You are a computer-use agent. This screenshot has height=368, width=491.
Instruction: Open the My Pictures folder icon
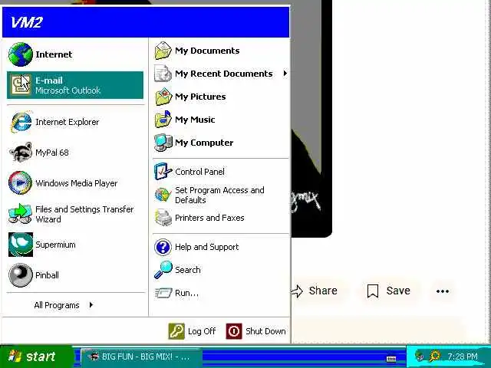click(x=163, y=97)
